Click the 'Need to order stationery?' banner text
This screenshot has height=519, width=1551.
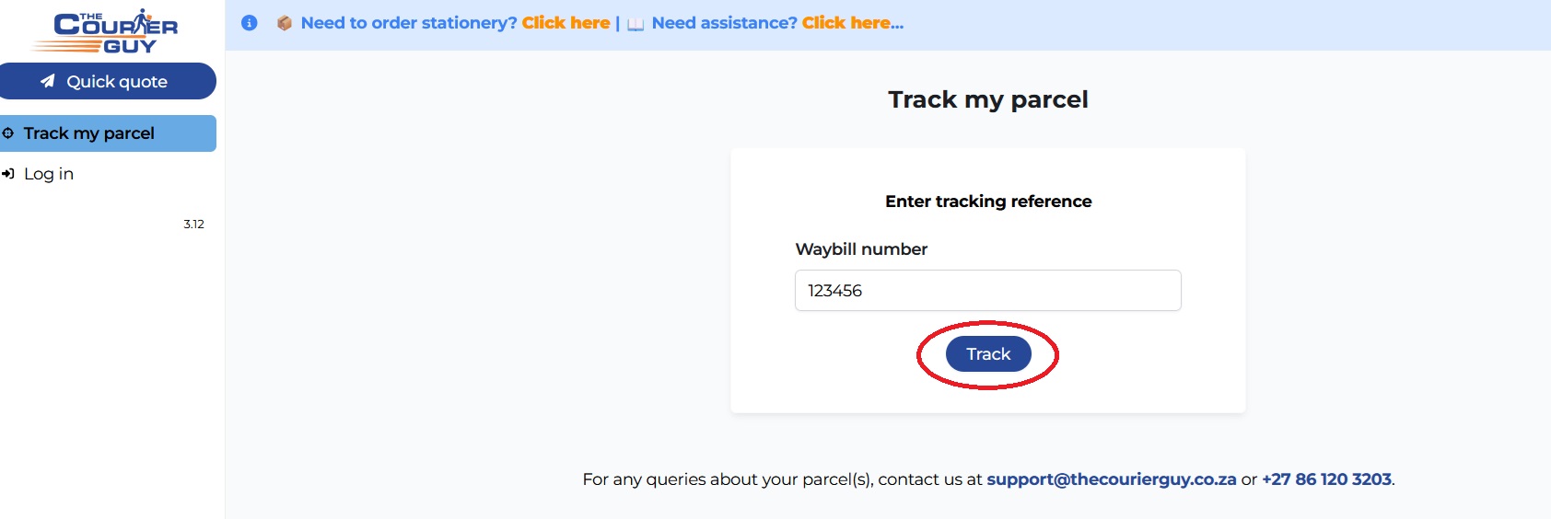[409, 23]
